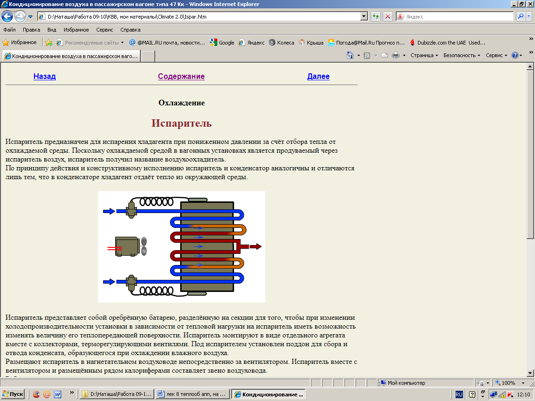Open search provider dropdown next to magnifier
Screen dimensions: 535x401
(x=529, y=16)
